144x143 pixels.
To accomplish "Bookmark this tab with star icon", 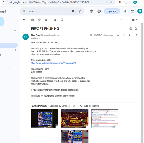I will tap(111, 2).
